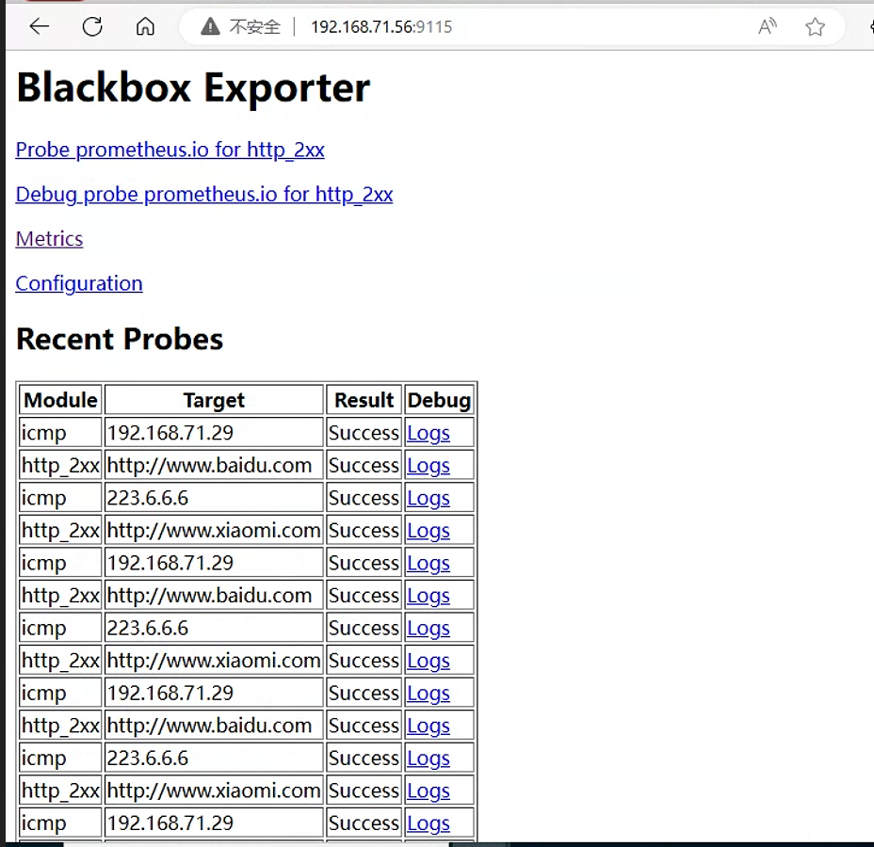Activate the read aloud icon

tap(768, 26)
